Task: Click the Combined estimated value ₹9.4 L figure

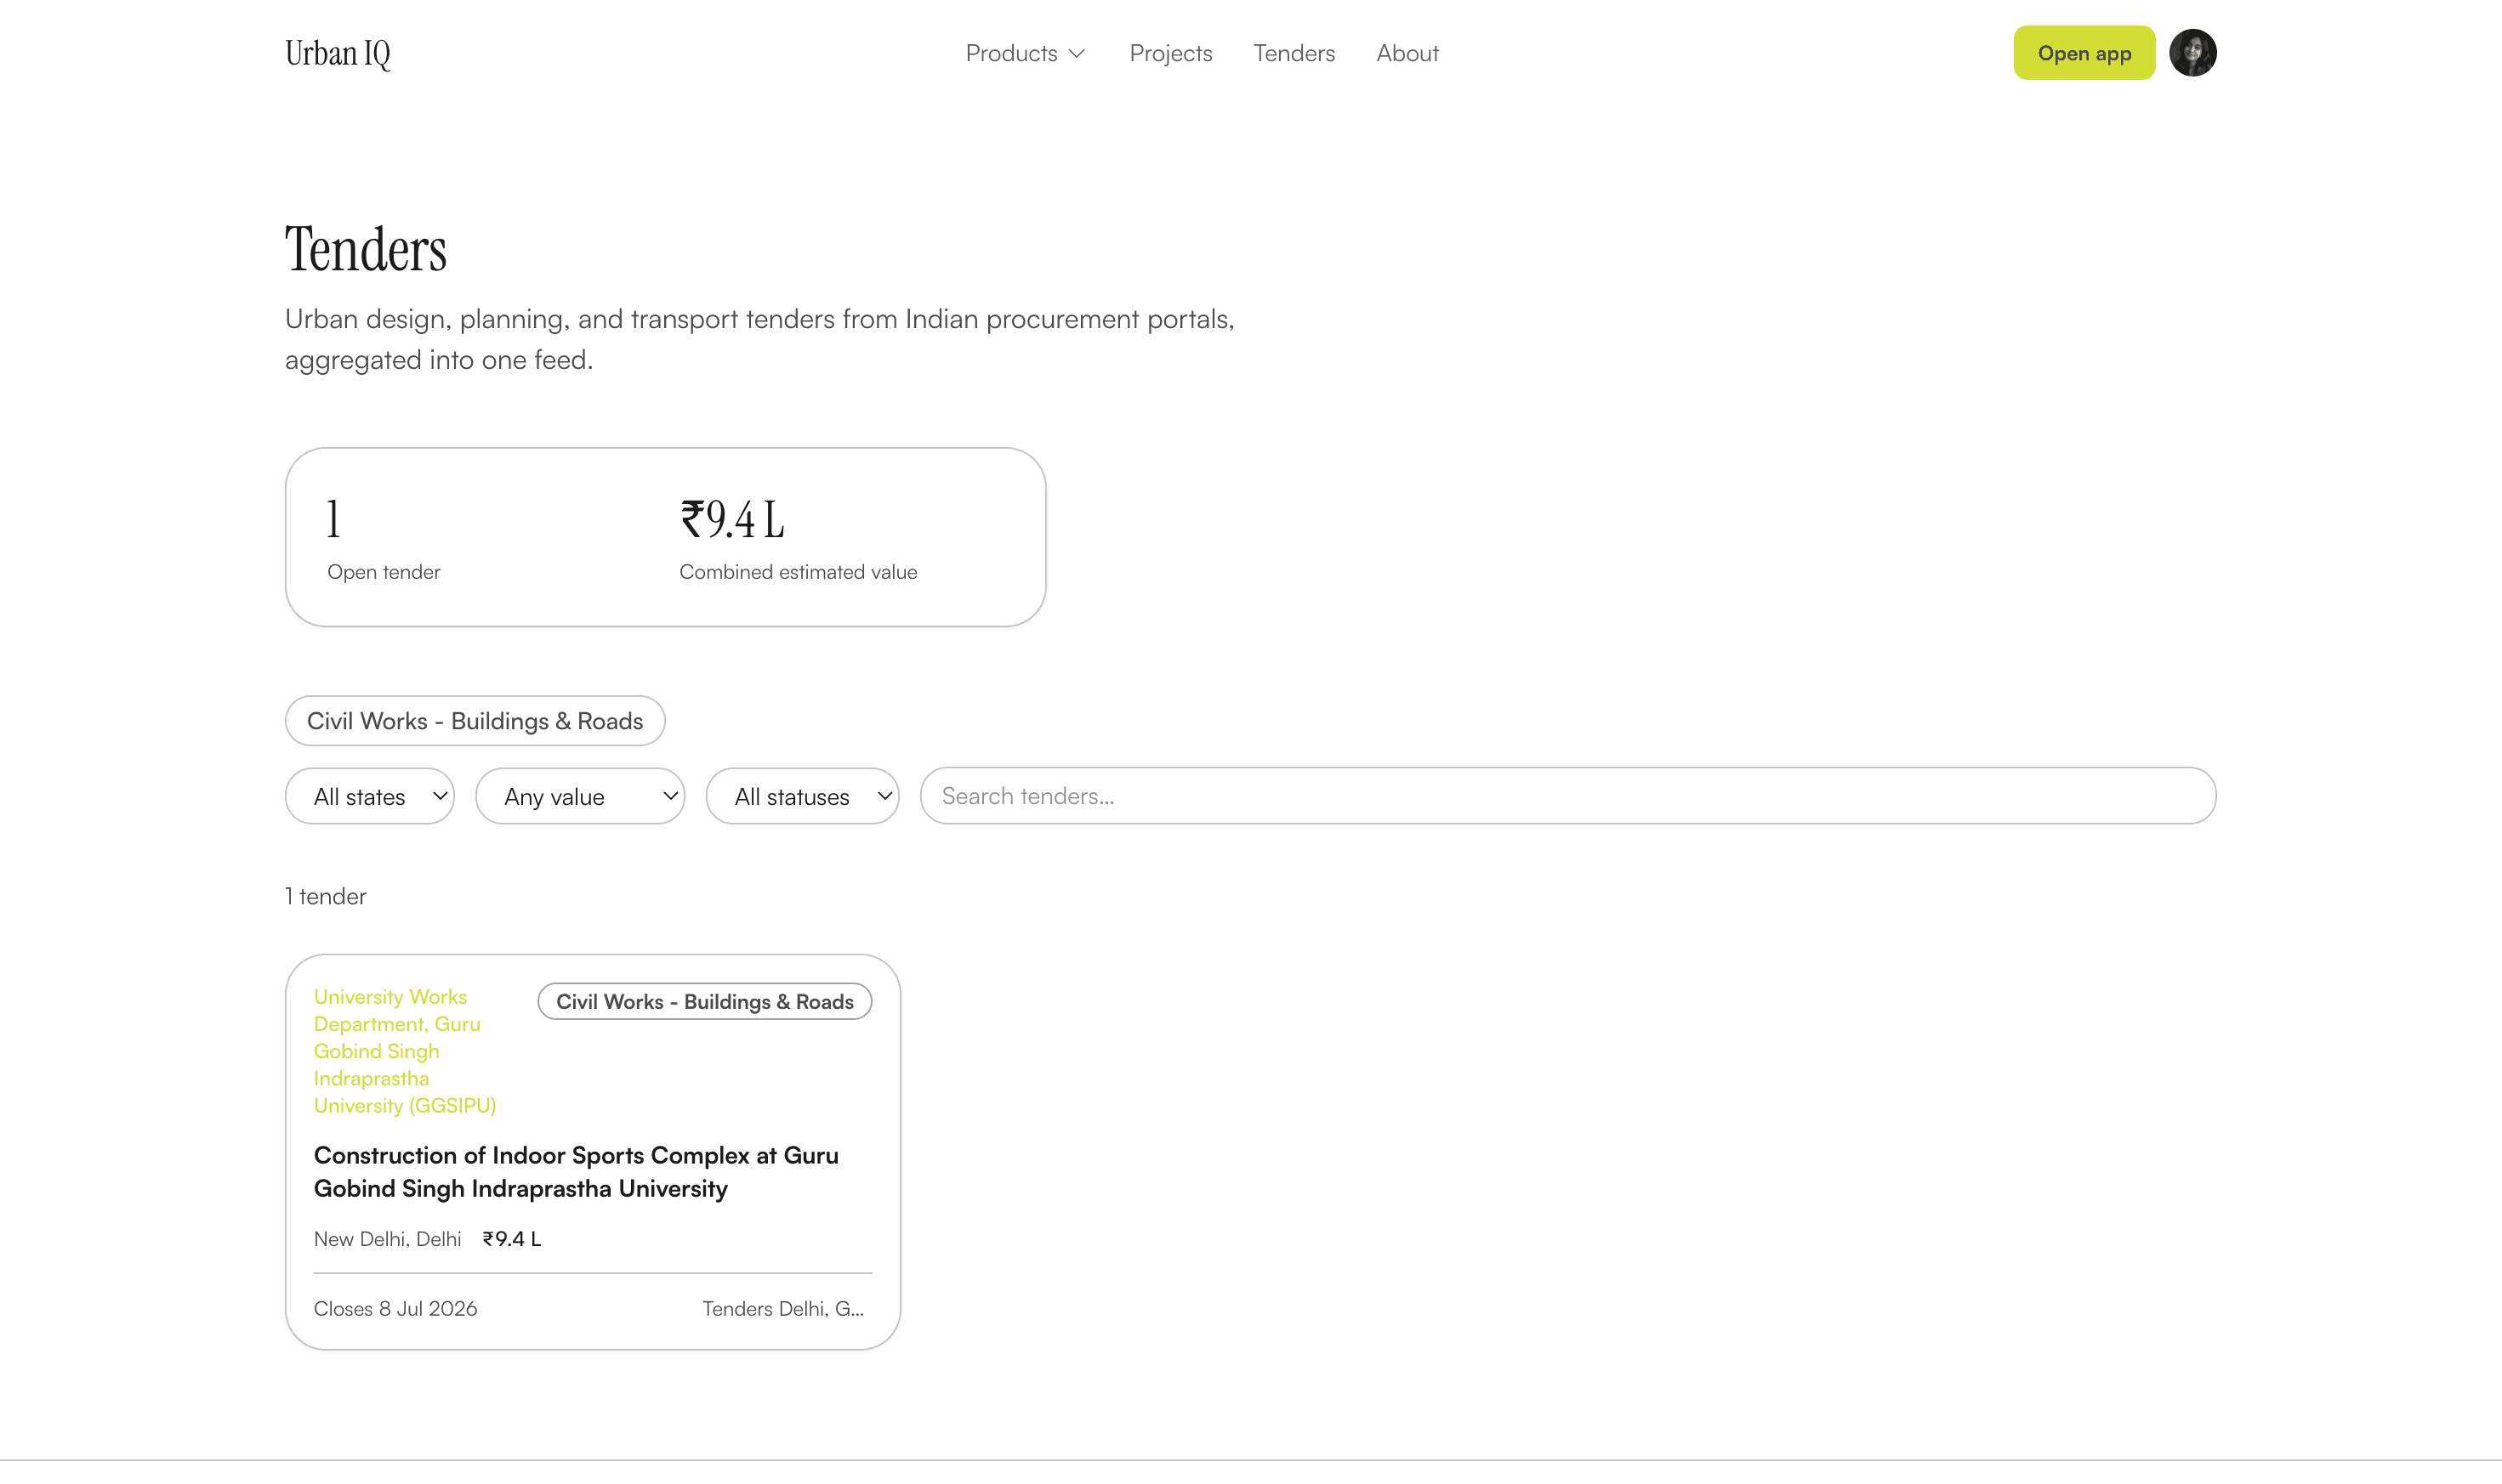Action: click(x=732, y=520)
